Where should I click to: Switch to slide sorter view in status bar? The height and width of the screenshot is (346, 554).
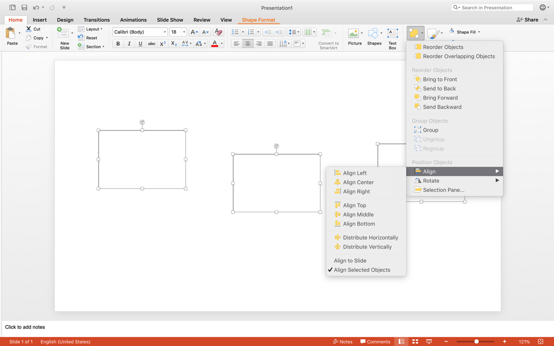click(x=415, y=341)
